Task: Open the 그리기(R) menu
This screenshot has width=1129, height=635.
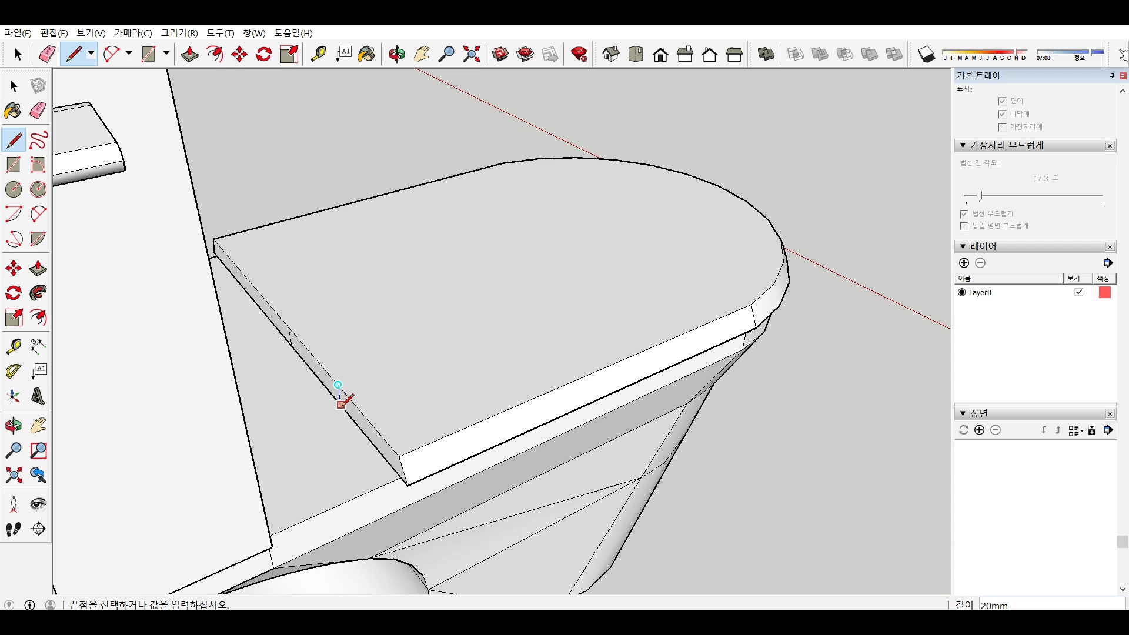Action: click(x=179, y=33)
